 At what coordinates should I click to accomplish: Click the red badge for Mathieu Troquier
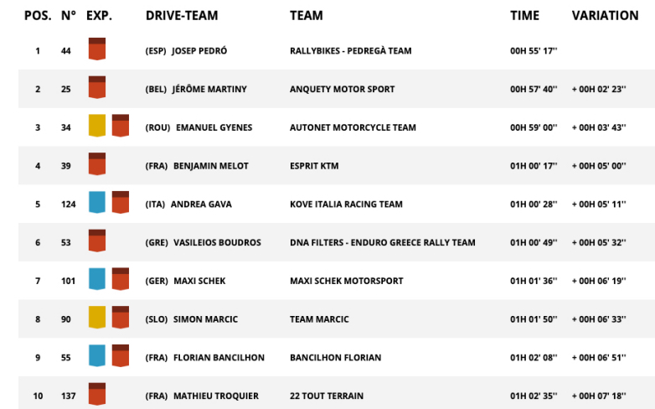pyautogui.click(x=97, y=394)
